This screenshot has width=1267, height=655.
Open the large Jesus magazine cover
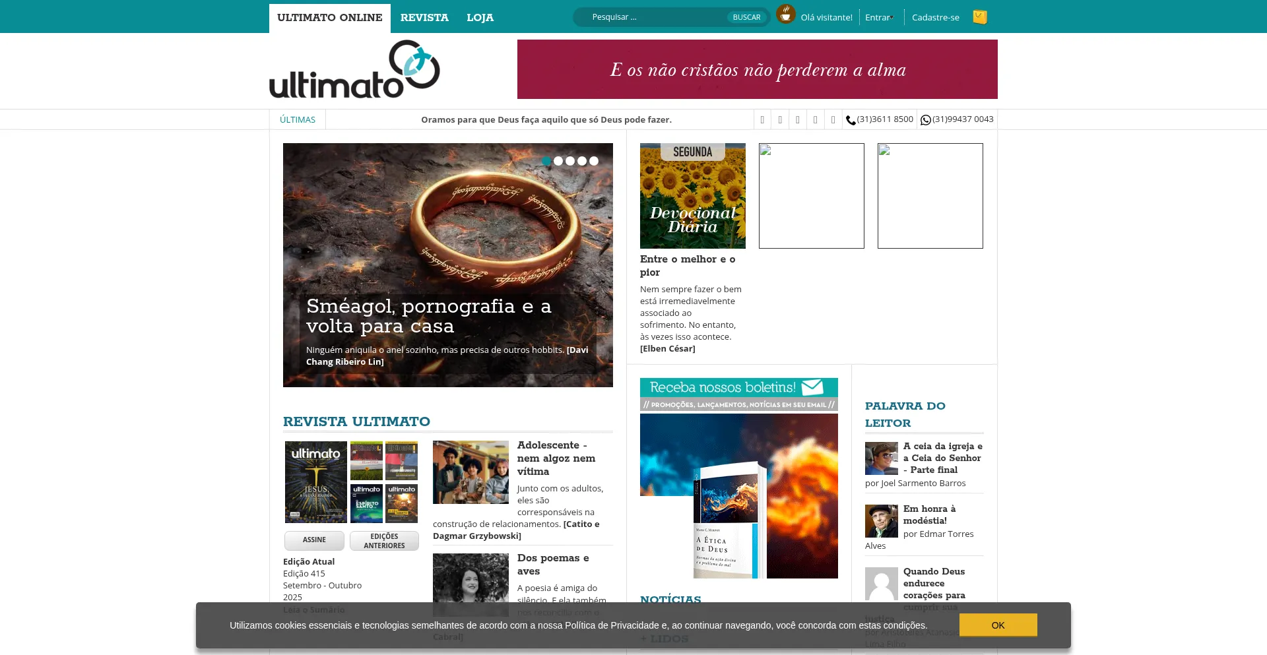point(316,482)
